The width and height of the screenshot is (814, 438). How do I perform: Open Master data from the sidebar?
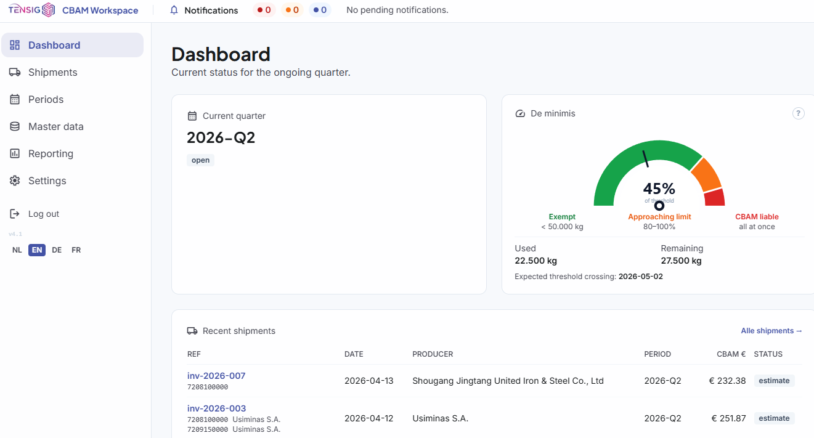click(x=14, y=126)
